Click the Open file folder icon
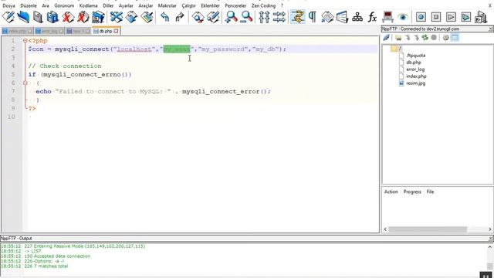 [23, 17]
